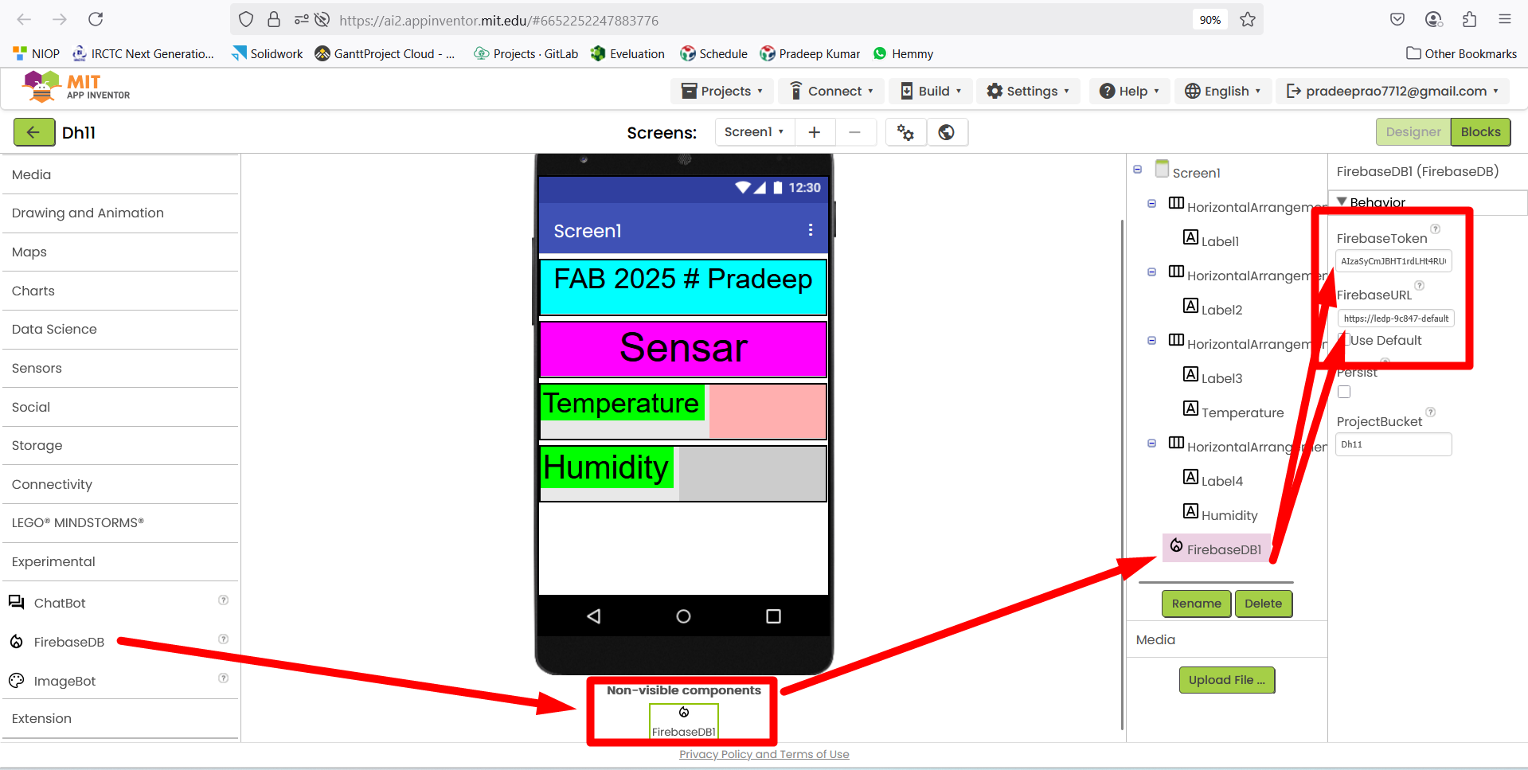The width and height of the screenshot is (1528, 770).
Task: Collapse HorizontalArrangement above Label3
Action: tap(1151, 340)
